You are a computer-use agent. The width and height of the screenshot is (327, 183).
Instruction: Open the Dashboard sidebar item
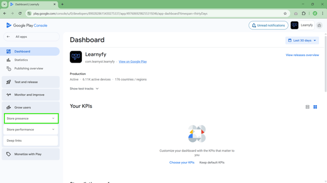pos(30,51)
